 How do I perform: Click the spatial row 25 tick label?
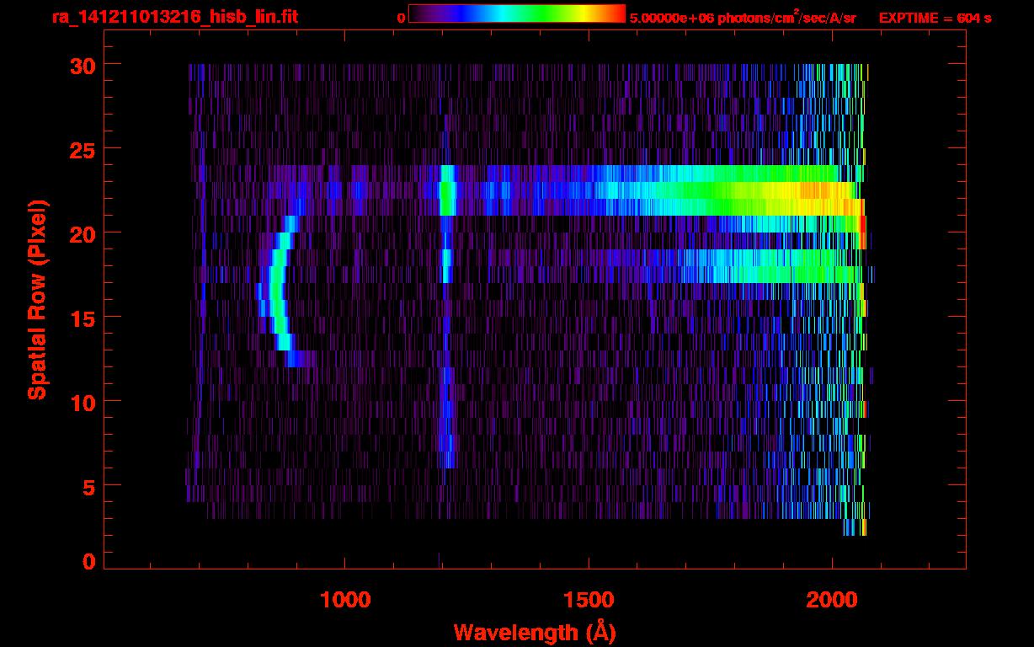pos(83,149)
